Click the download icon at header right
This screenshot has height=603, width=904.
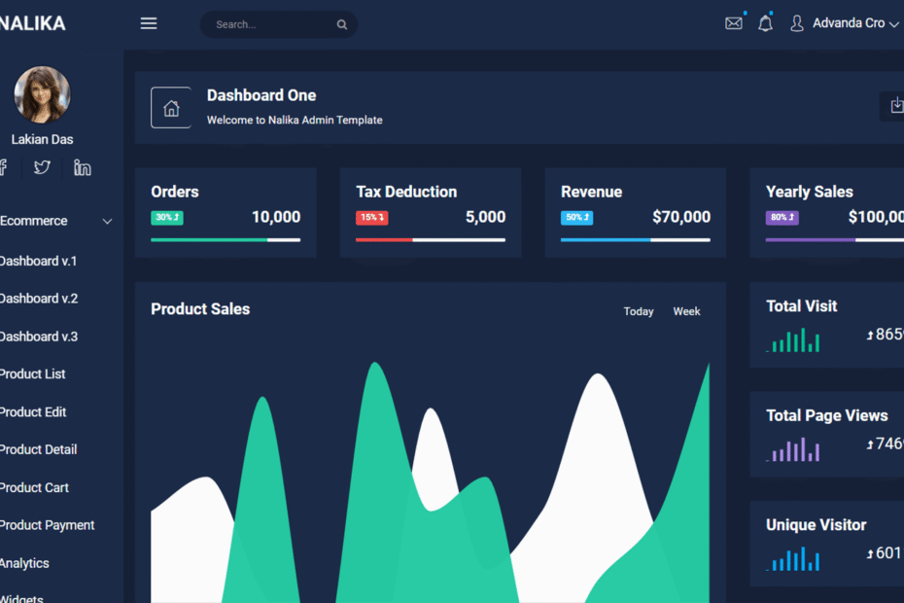[x=896, y=106]
